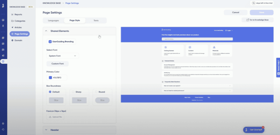Click the Articles paper-plane icon
The image size is (280, 135).
click(x=12, y=28)
